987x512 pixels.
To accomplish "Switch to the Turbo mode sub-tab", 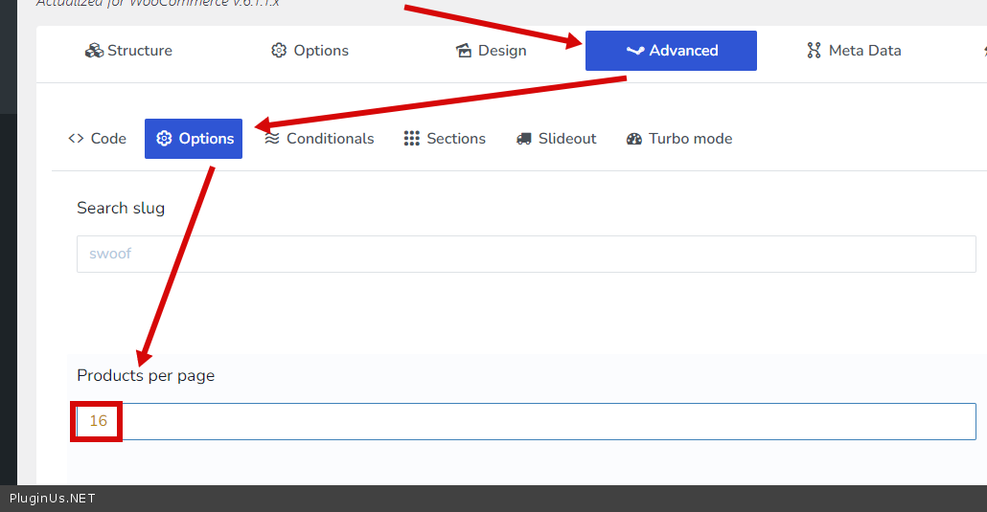I will (690, 139).
